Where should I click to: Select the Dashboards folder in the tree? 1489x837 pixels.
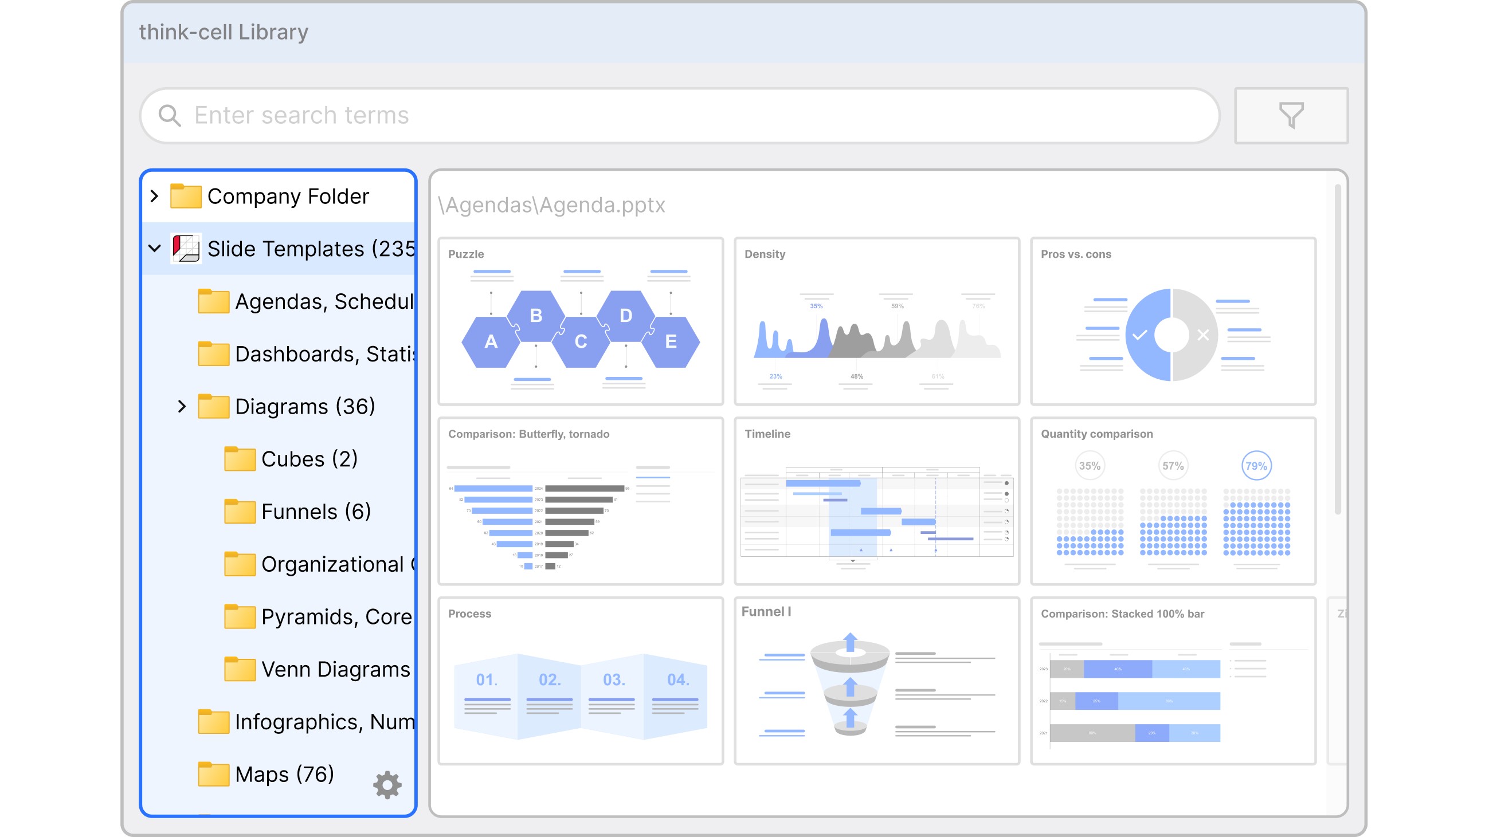[324, 353]
